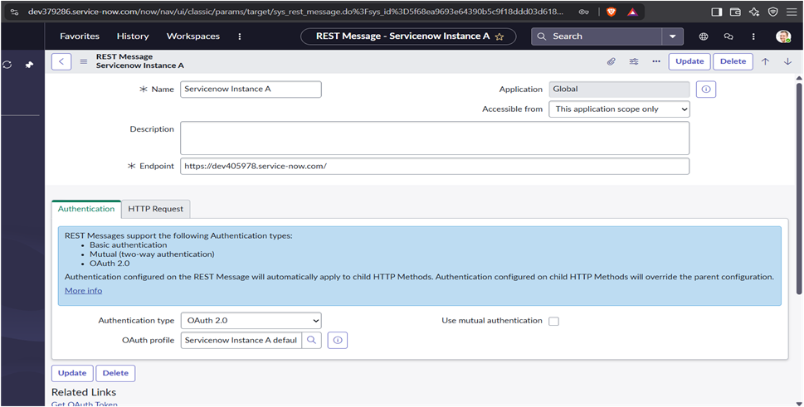Click the REST Message title pill
The image size is (804, 407).
click(408, 36)
